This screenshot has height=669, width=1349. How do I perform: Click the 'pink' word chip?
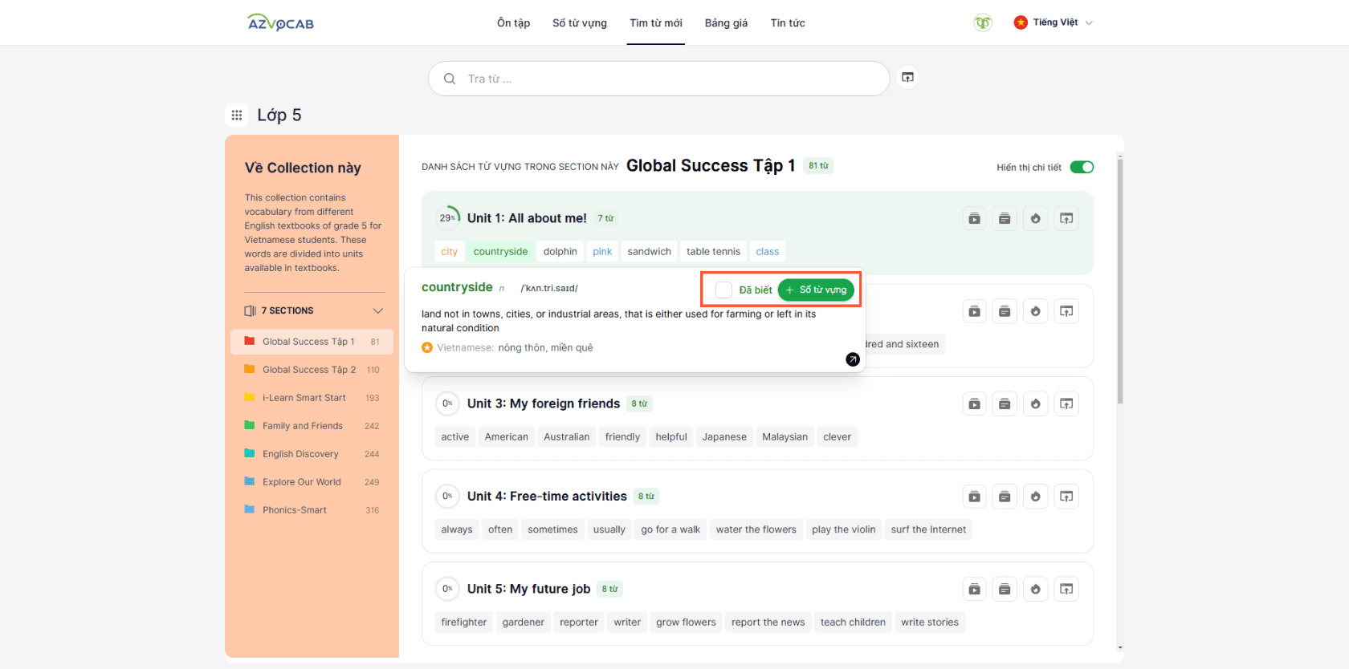click(x=602, y=251)
